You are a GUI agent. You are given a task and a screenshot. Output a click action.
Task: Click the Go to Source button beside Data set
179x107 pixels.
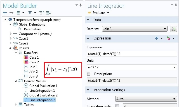pyautogui.click(x=173, y=29)
